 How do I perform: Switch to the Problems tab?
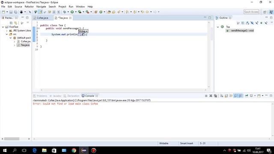coord(40,96)
